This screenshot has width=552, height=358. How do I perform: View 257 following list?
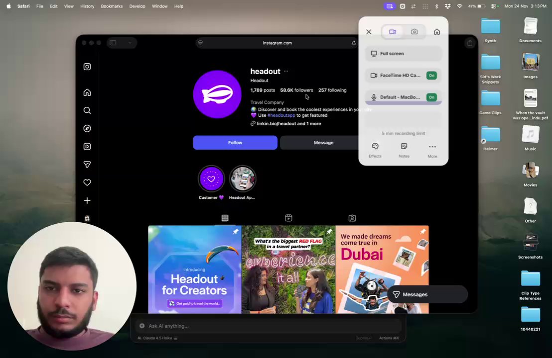pyautogui.click(x=332, y=90)
